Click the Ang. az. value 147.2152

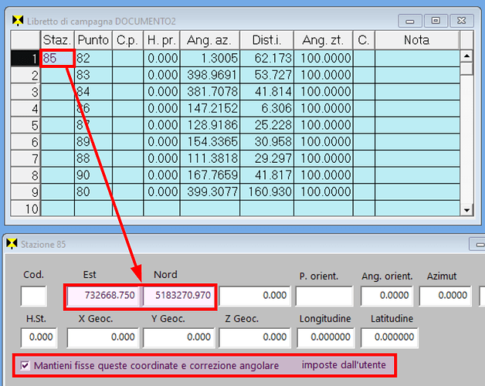coord(210,108)
